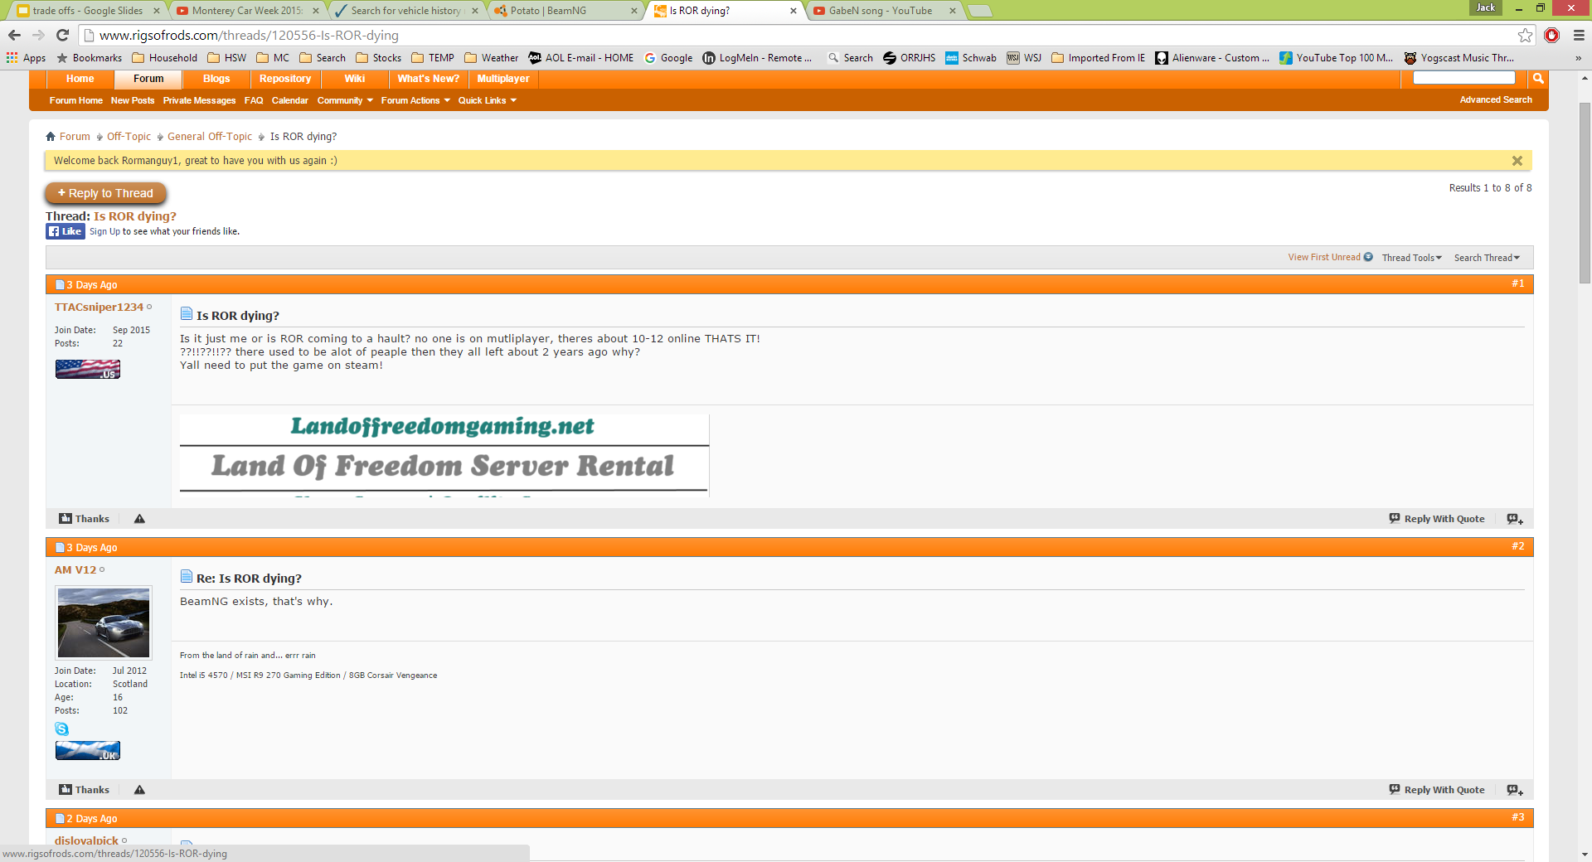Viewport: 1592px width, 862px height.
Task: Open the Weather bookmark folder
Action: tap(492, 58)
